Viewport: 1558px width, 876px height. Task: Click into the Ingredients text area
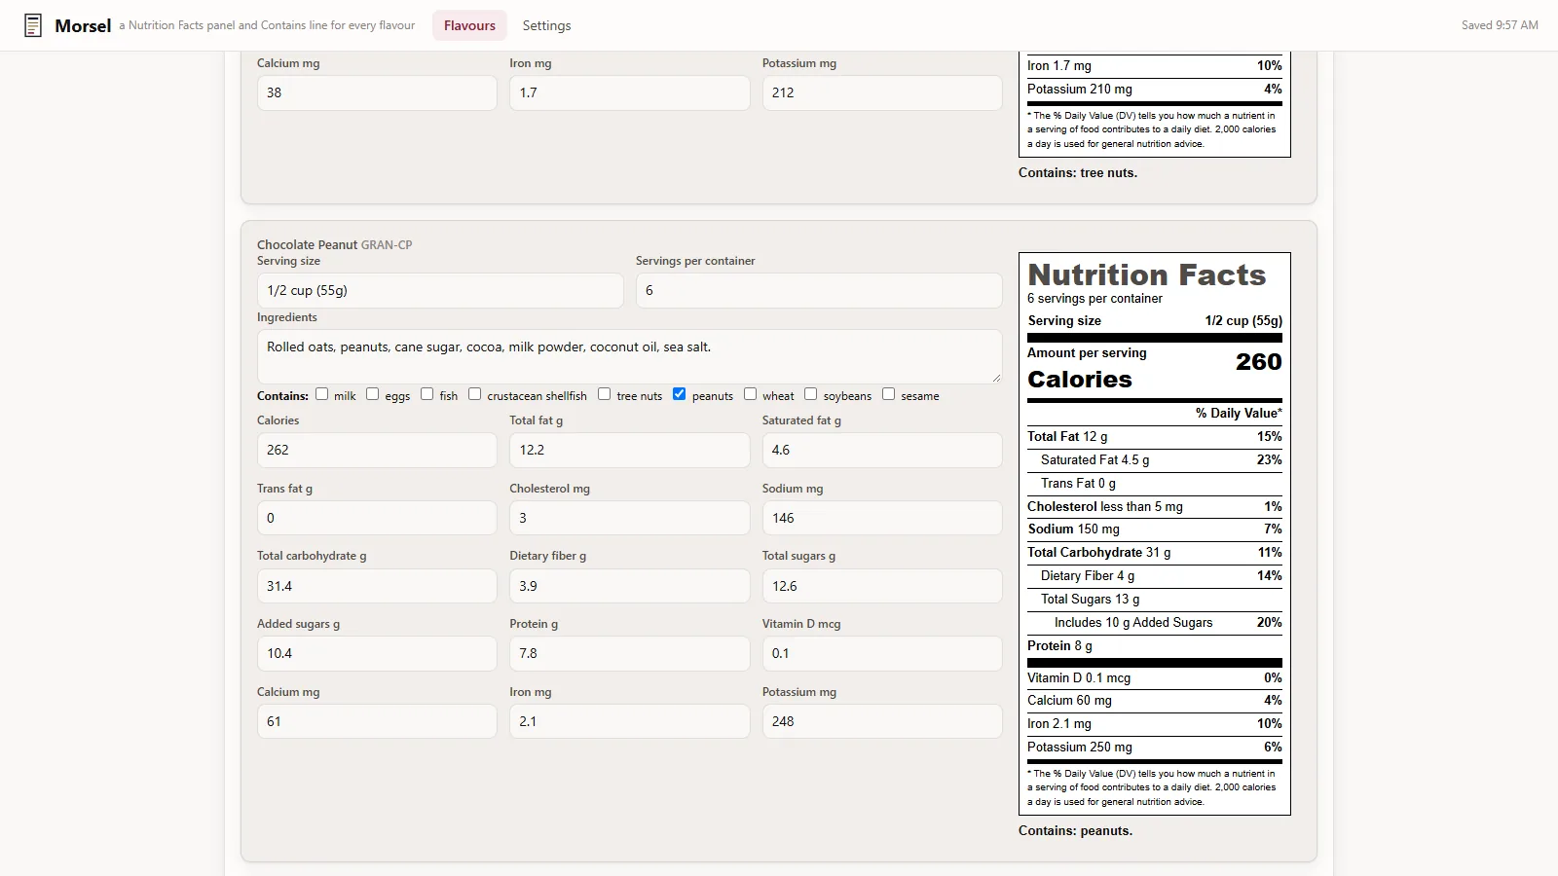[629, 356]
